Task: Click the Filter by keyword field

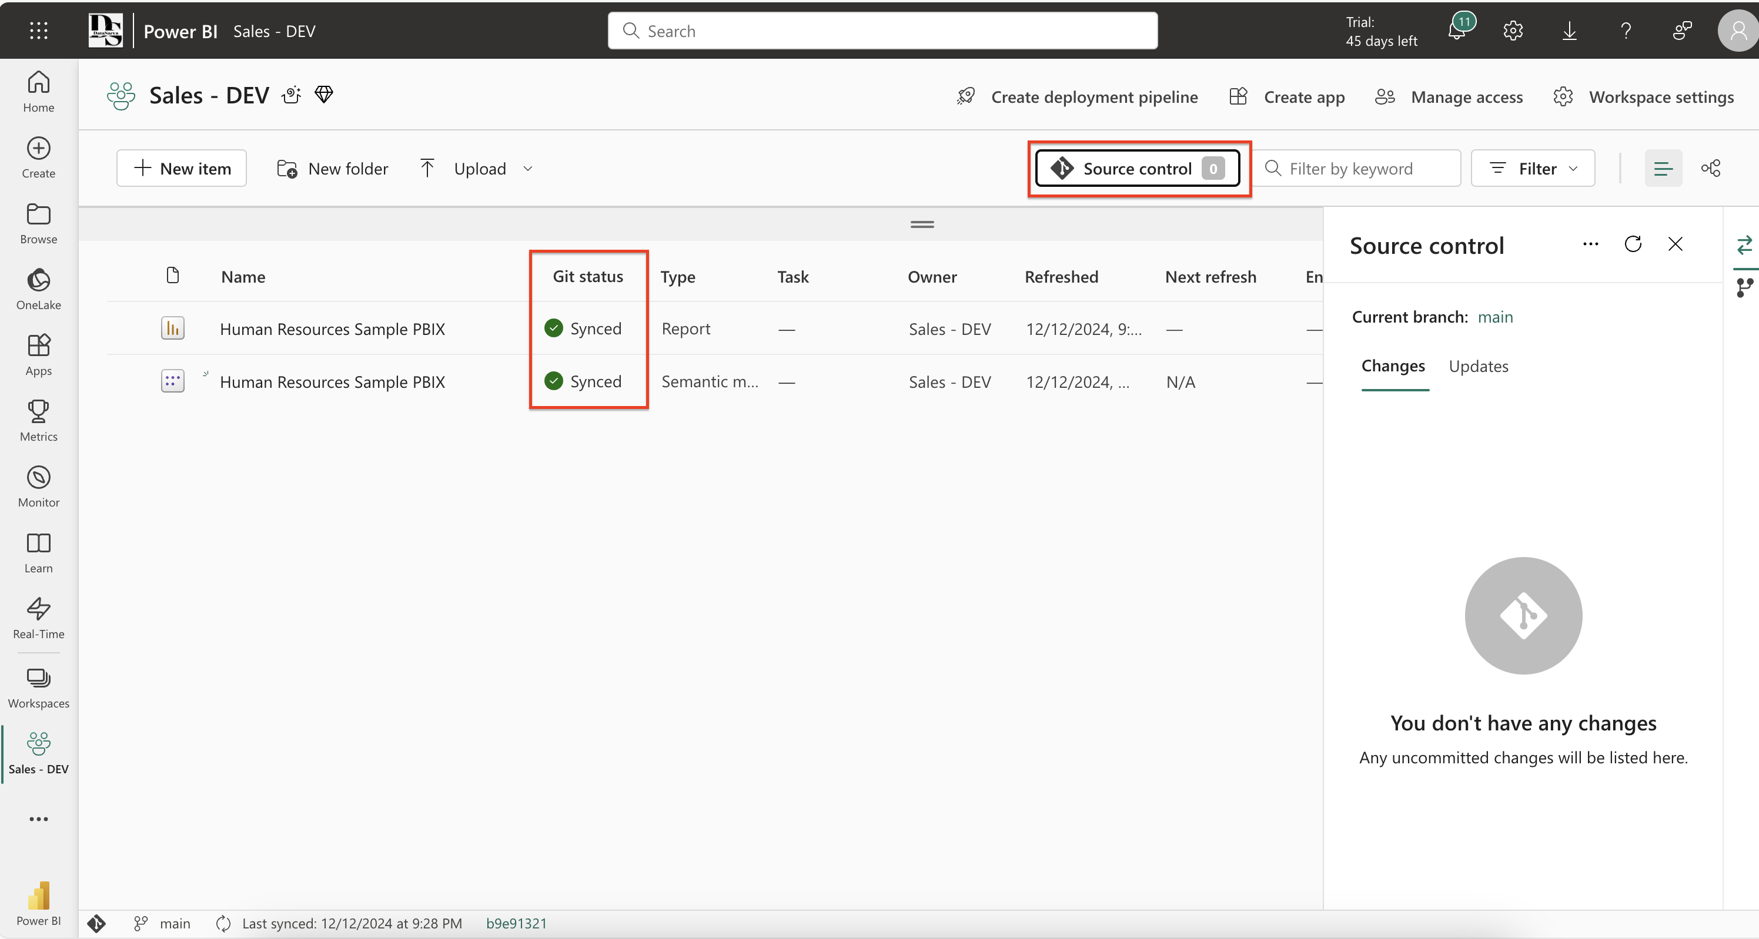Action: point(1357,168)
